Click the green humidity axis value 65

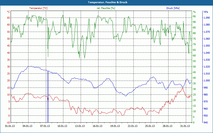(195, 50)
